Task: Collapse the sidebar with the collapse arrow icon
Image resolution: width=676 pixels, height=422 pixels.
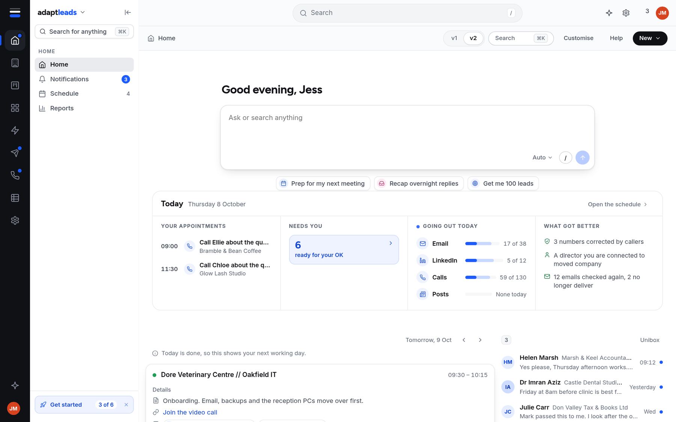Action: coord(128,12)
